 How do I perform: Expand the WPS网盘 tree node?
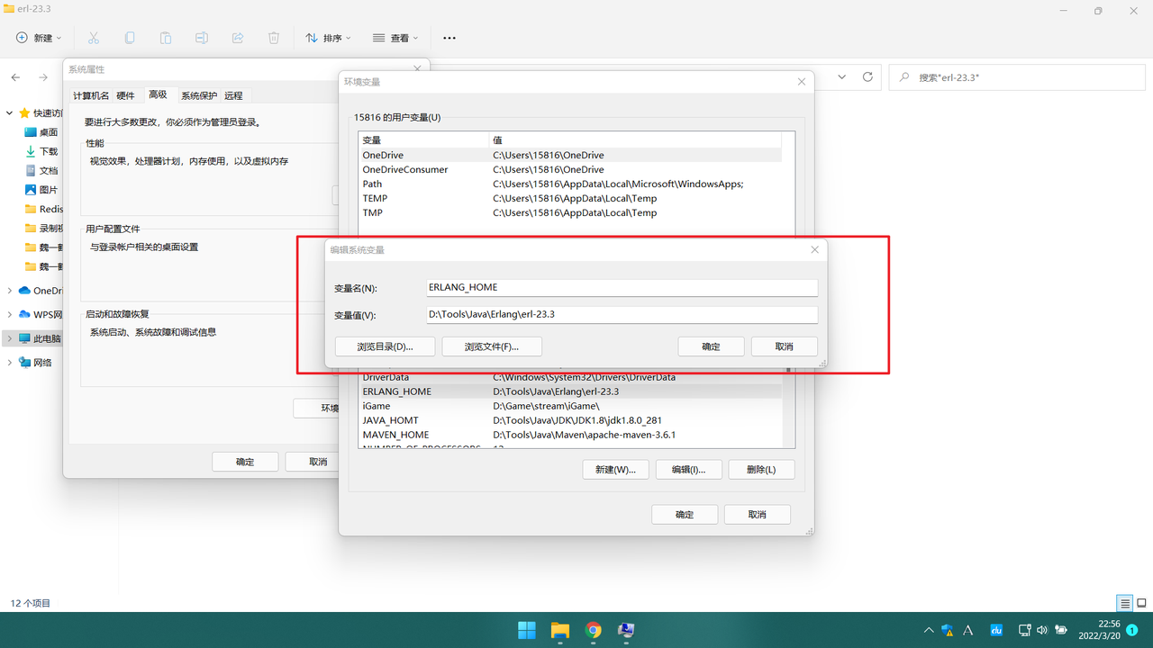click(x=10, y=315)
